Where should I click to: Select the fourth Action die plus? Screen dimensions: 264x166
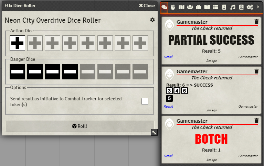[x=70, y=43]
